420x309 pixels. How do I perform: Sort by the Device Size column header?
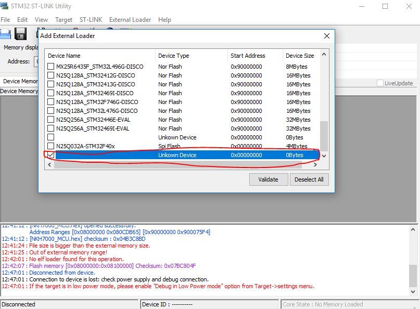(x=301, y=56)
